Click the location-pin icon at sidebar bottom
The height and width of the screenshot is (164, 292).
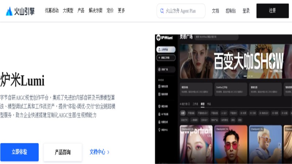coord(159,130)
